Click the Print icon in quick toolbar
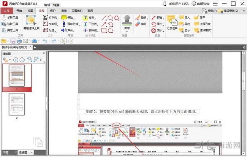The image size is (247, 157). click(x=19, y=41)
